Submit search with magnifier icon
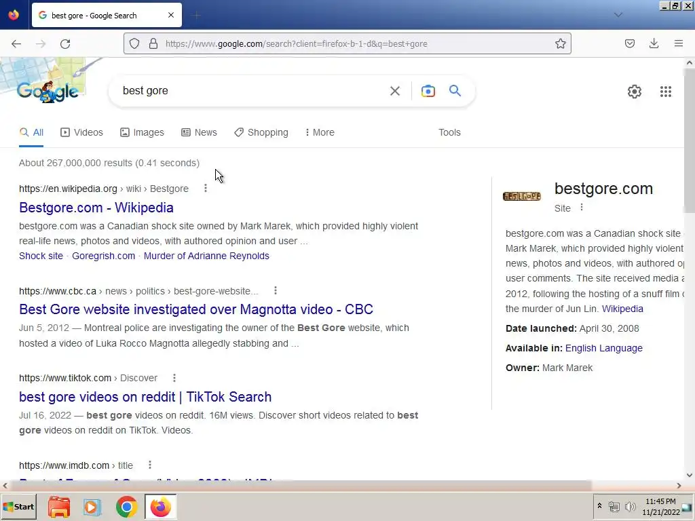This screenshot has height=521, width=695. (x=455, y=91)
